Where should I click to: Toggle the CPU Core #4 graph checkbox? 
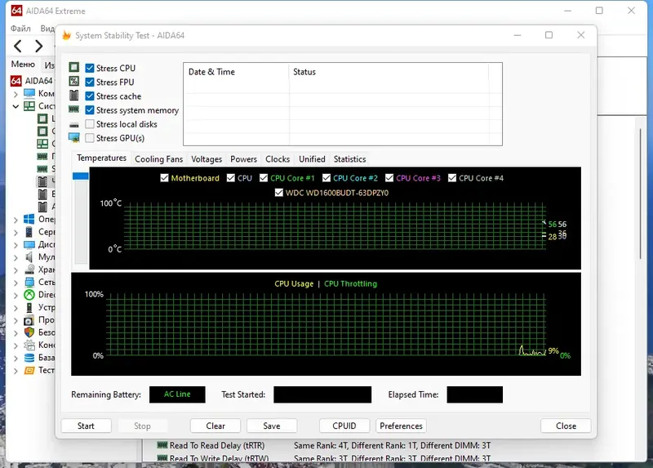tap(452, 178)
